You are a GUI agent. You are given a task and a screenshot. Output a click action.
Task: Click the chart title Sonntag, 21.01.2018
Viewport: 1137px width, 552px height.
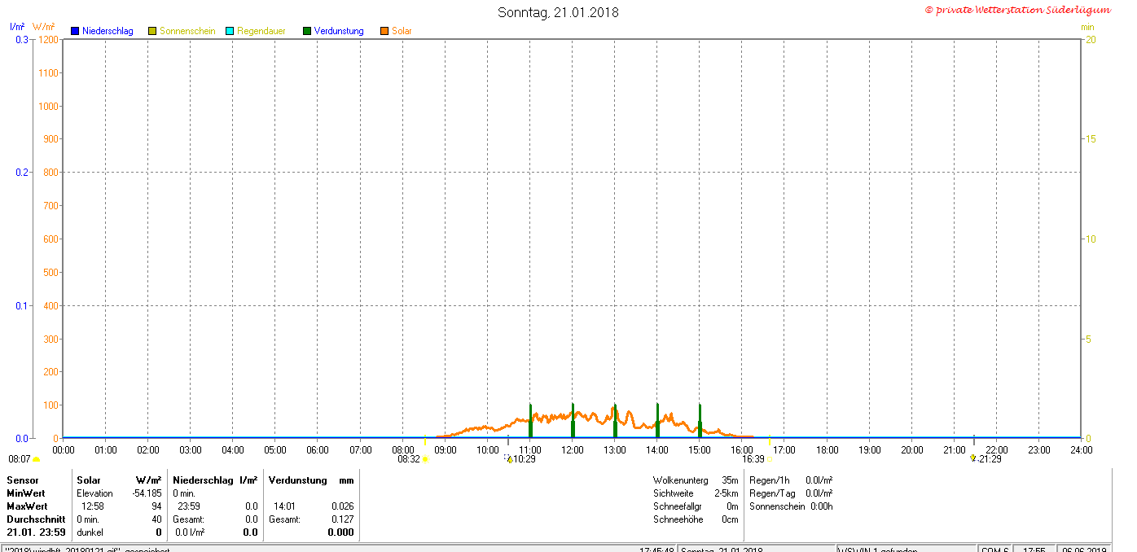tap(558, 12)
